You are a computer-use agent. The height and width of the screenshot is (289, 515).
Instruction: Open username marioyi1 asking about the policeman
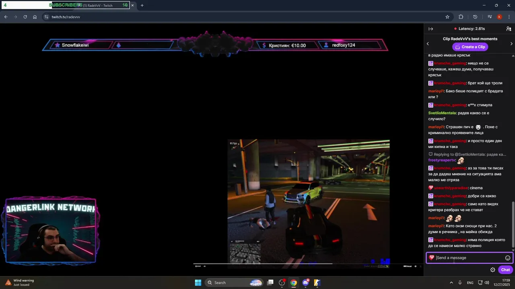tap(436, 91)
